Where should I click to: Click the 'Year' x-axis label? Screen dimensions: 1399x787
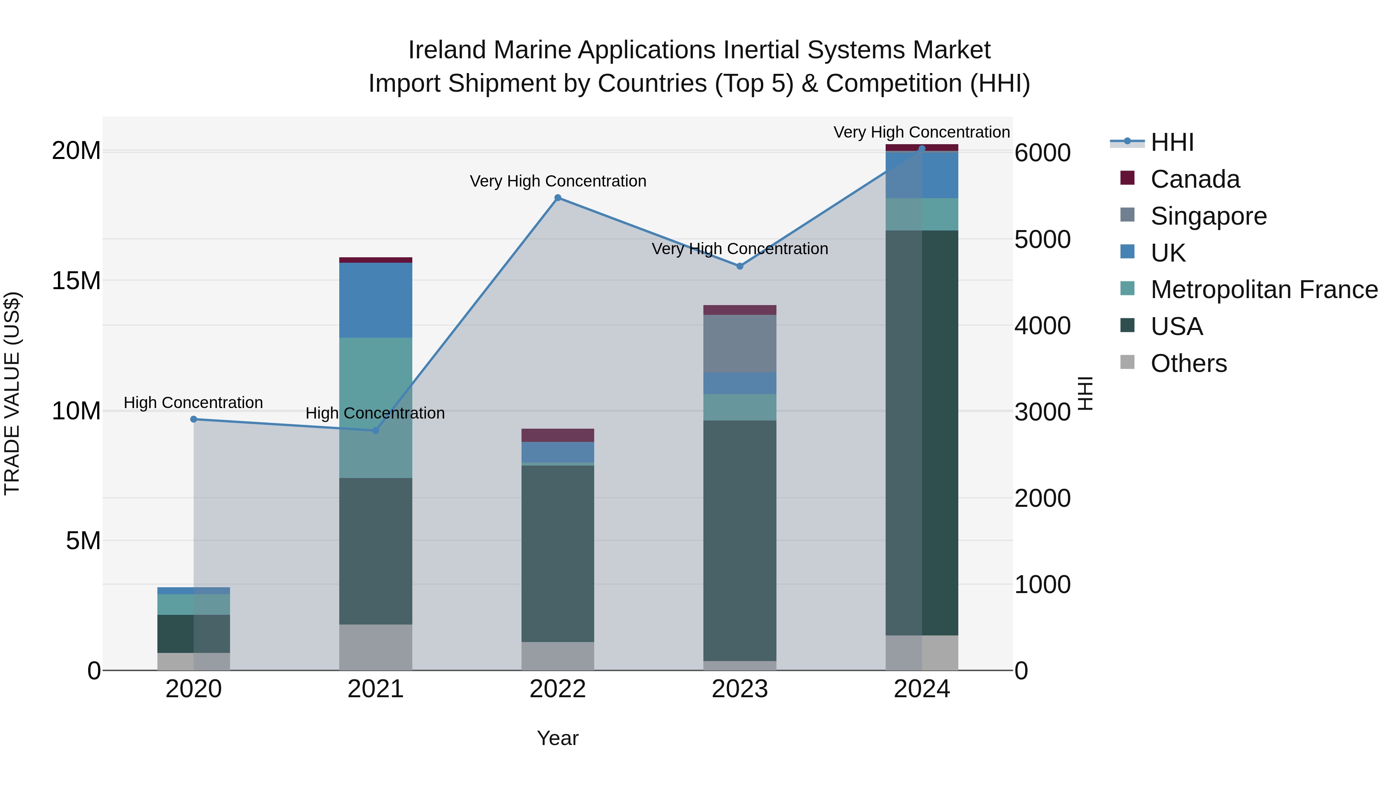pos(558,739)
